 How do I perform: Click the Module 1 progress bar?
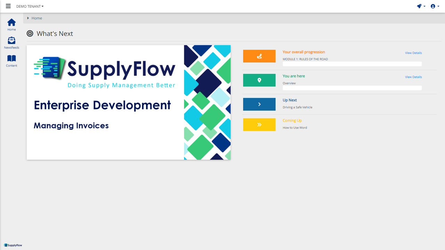(x=352, y=64)
